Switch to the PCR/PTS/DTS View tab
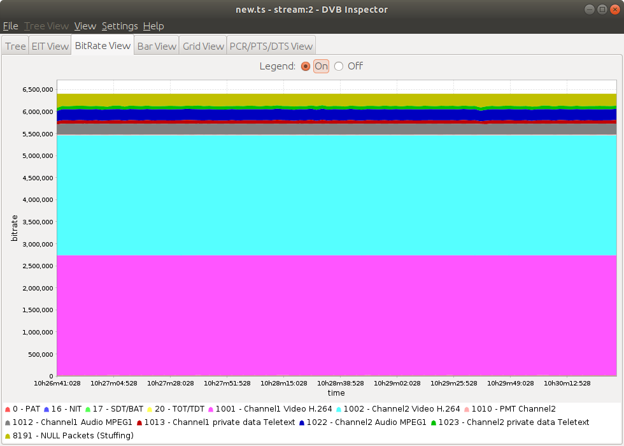 pos(271,46)
